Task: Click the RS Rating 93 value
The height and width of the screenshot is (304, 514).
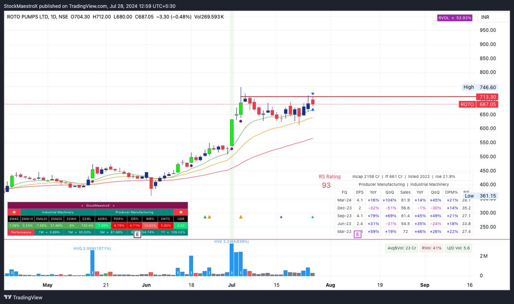Action: coord(326,185)
